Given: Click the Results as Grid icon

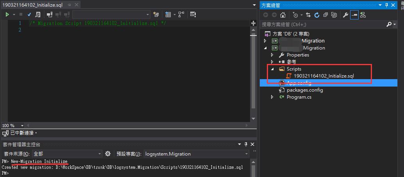Looking at the screenshot, I should (168, 15).
